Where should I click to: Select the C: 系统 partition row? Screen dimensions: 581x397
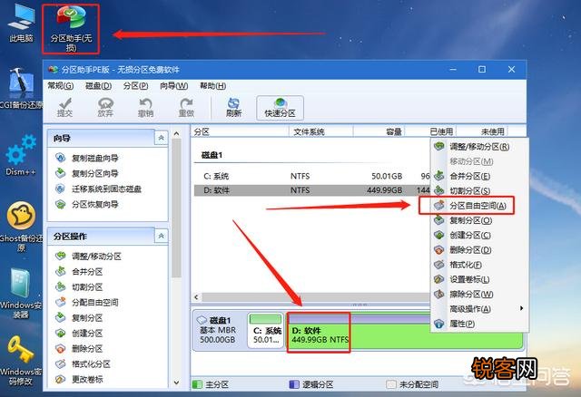[312, 176]
